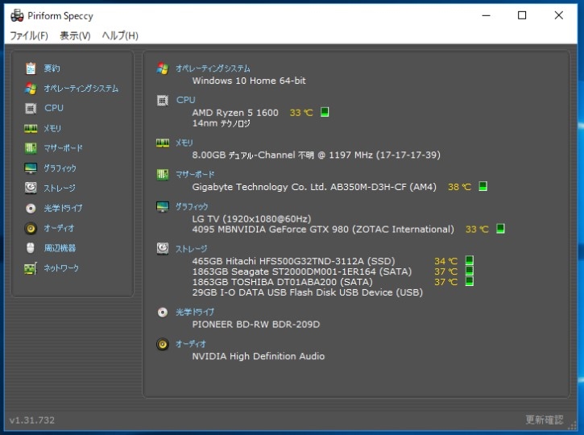Click the sidebar 周辺機器 mouse icon
This screenshot has height=435, width=584.
pyautogui.click(x=31, y=248)
